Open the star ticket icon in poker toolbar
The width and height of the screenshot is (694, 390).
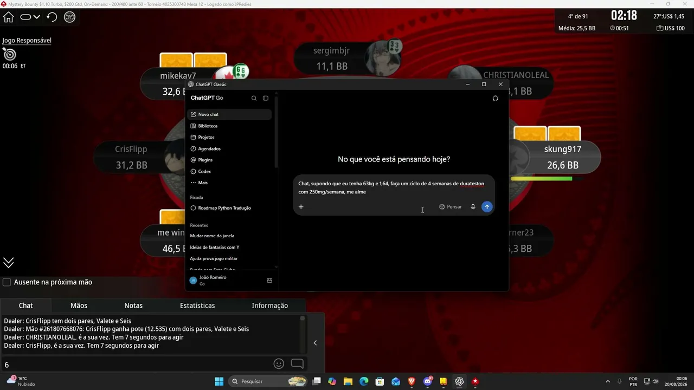(69, 17)
